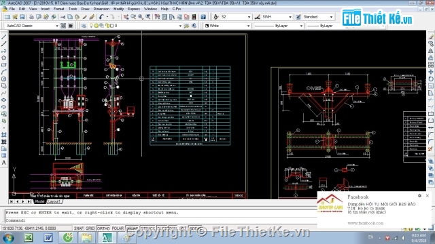Open Excel from the Windows taskbar
Image resolution: width=435 pixels, height=244 pixels.
tap(29, 238)
